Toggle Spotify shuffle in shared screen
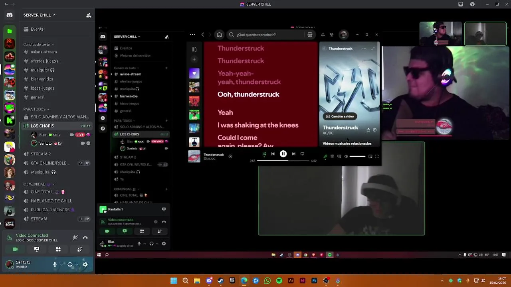 click(264, 154)
